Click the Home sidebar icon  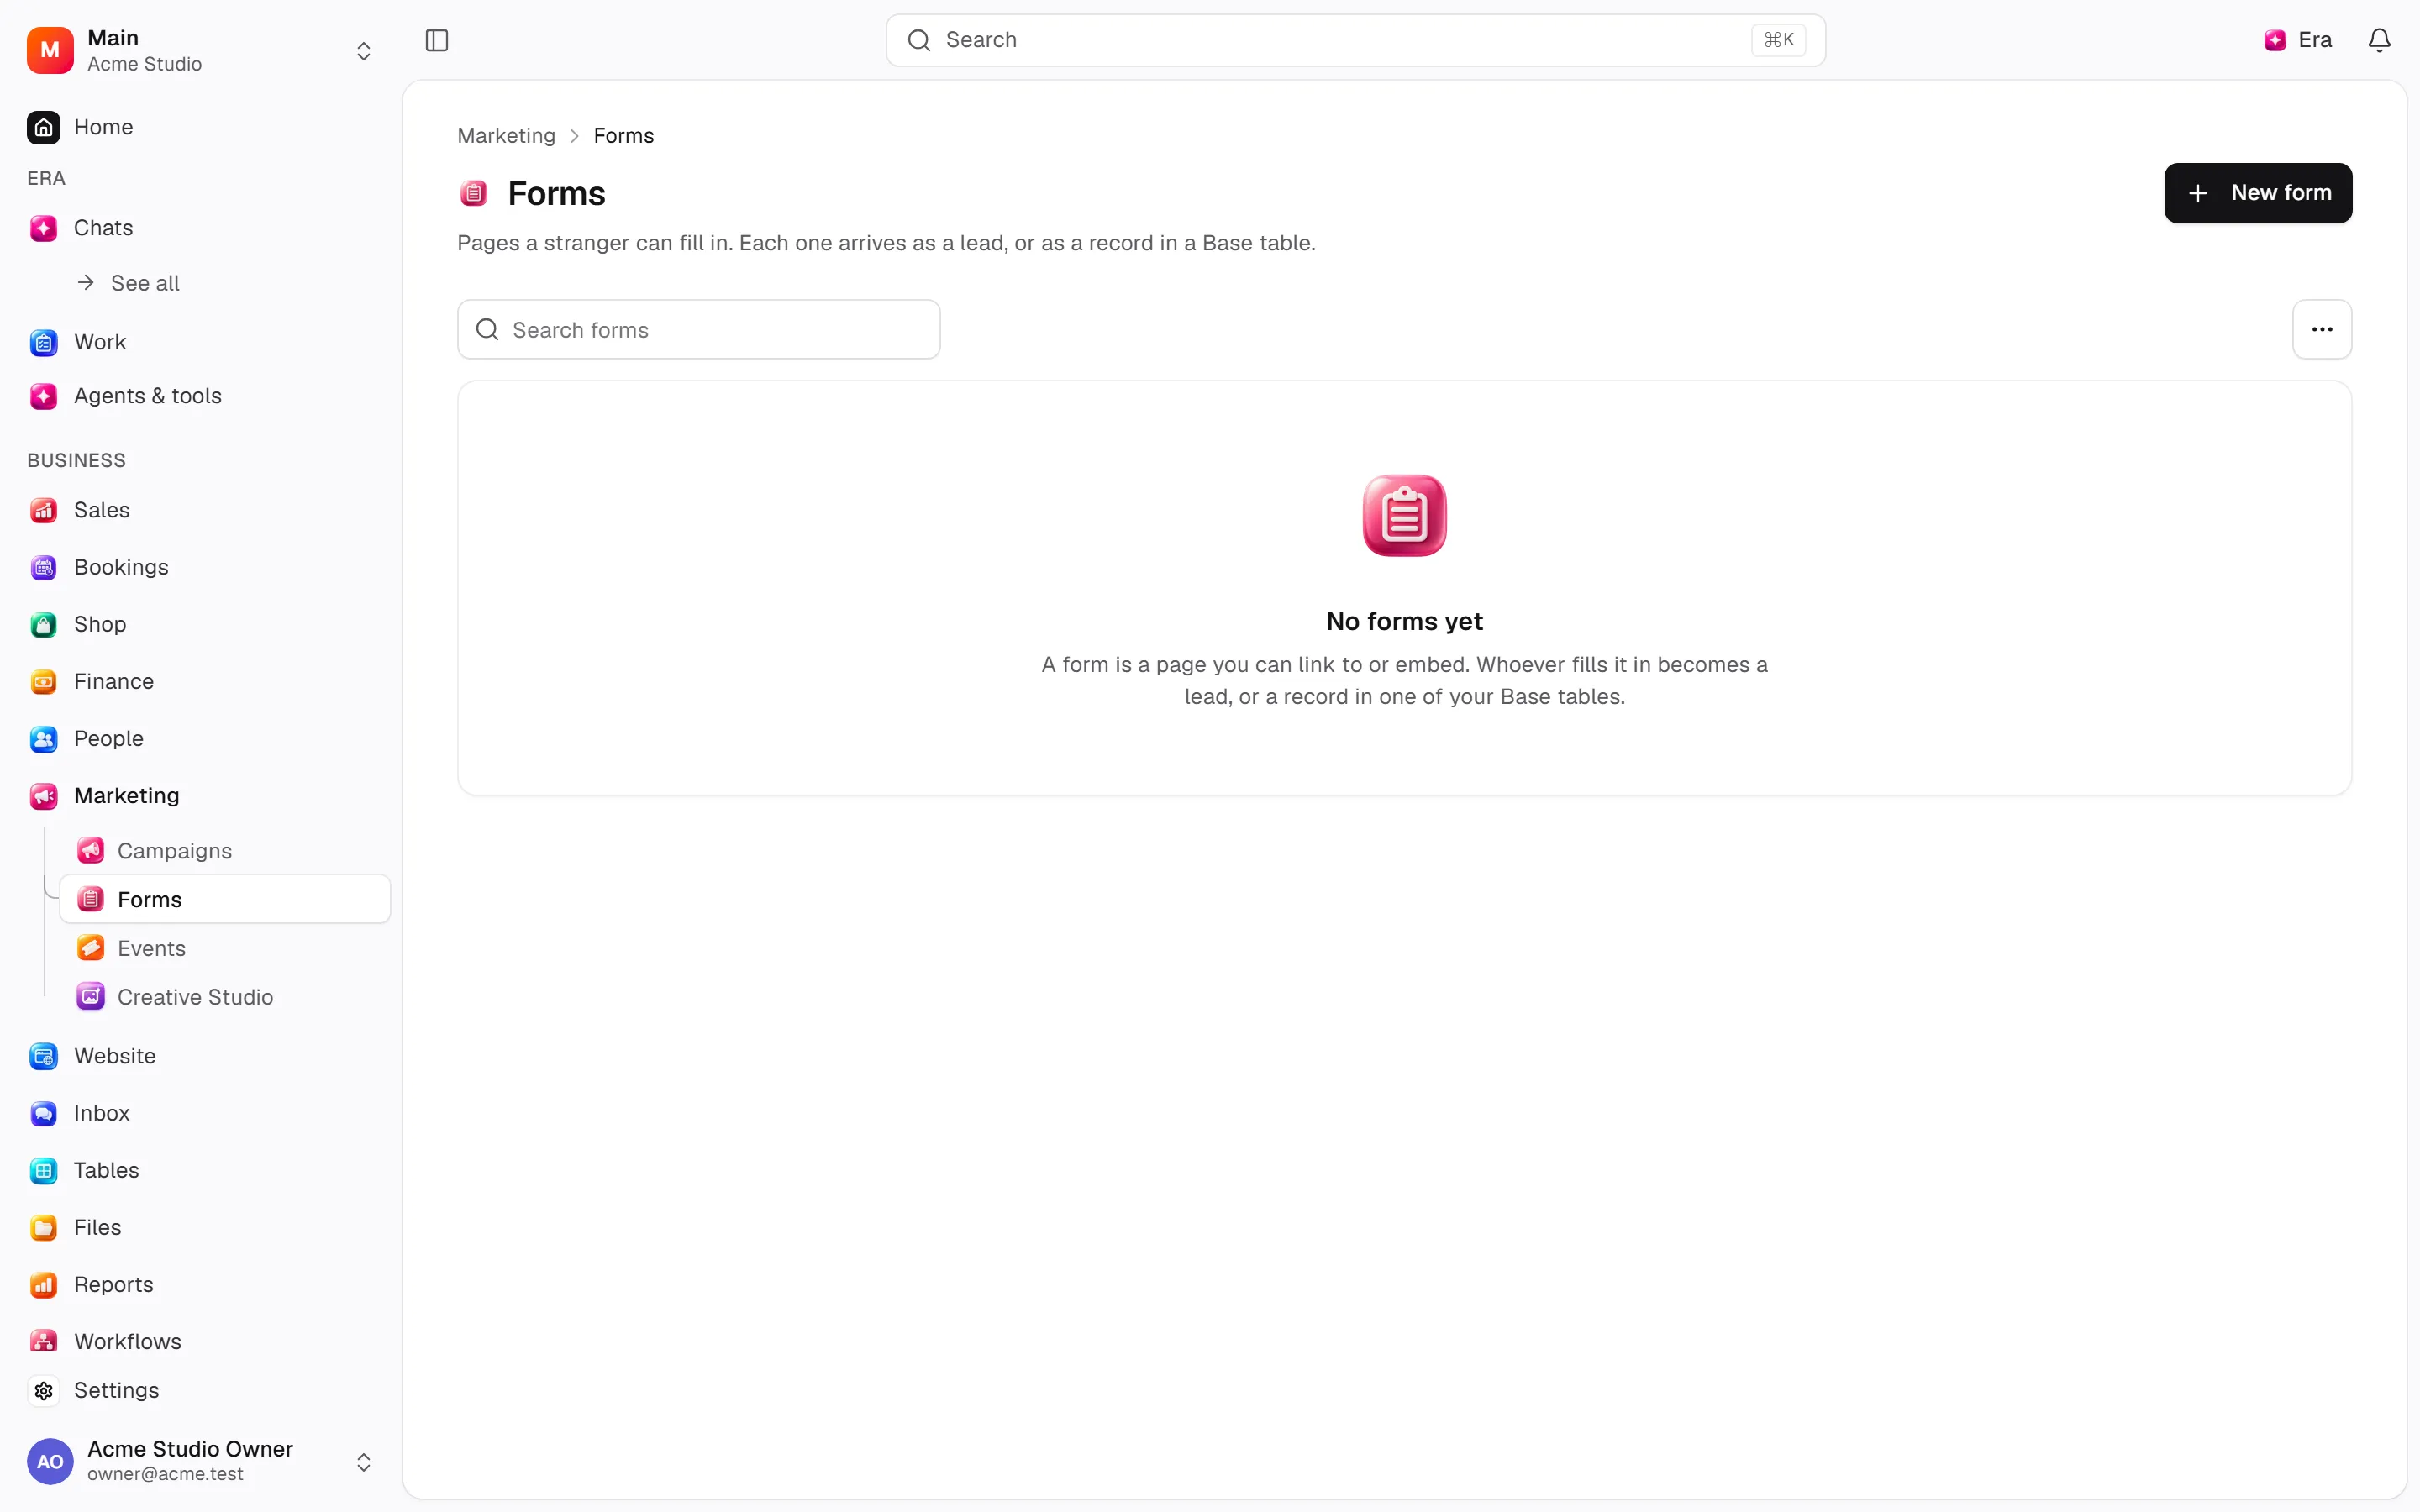[x=43, y=127]
